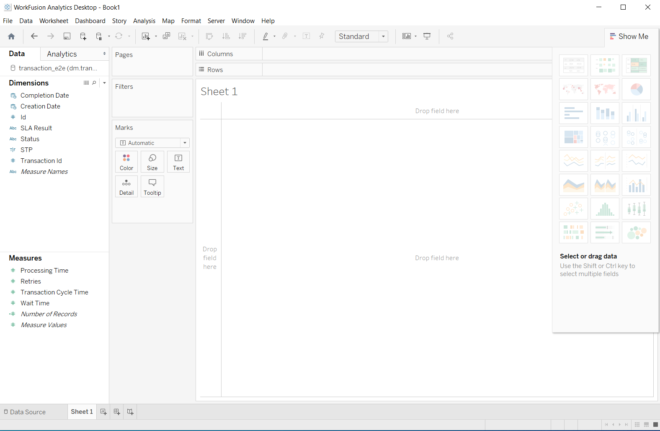The height and width of the screenshot is (431, 660).
Task: Click the Clear Sheet toolbar icon
Action: (182, 36)
